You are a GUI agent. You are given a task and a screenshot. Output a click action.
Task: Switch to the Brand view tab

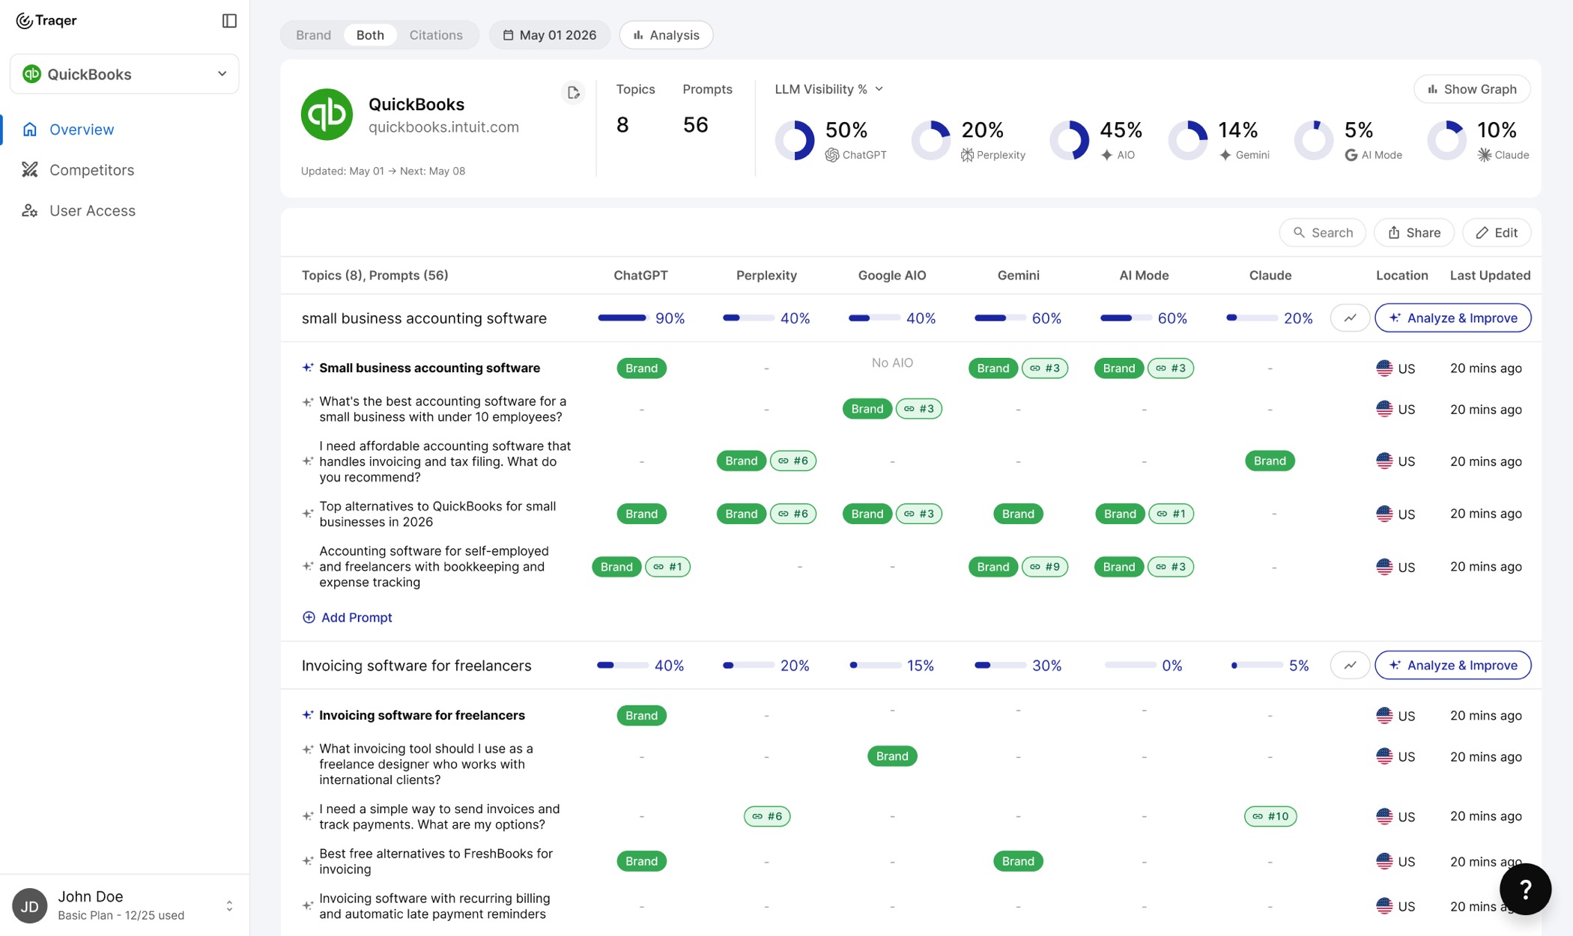point(313,34)
